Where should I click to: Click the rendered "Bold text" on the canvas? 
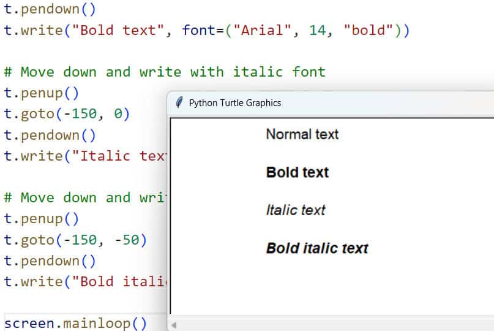click(297, 173)
